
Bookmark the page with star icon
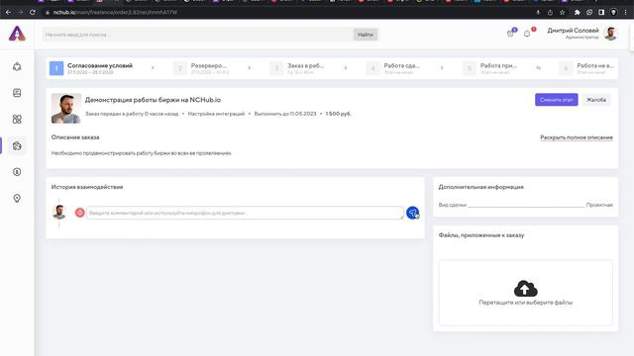[562, 13]
